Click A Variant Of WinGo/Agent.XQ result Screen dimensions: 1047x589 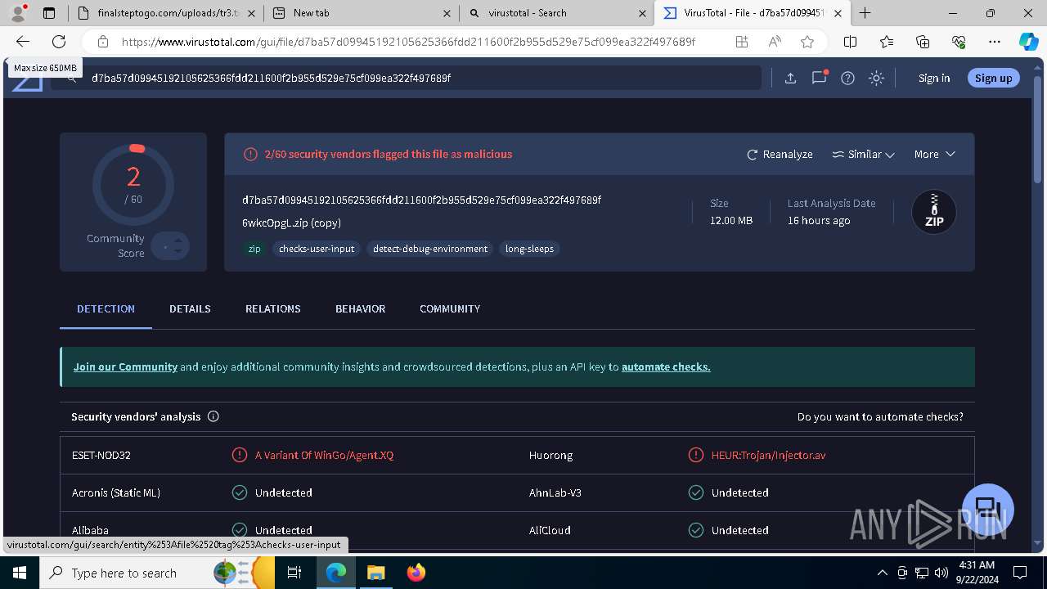324,455
